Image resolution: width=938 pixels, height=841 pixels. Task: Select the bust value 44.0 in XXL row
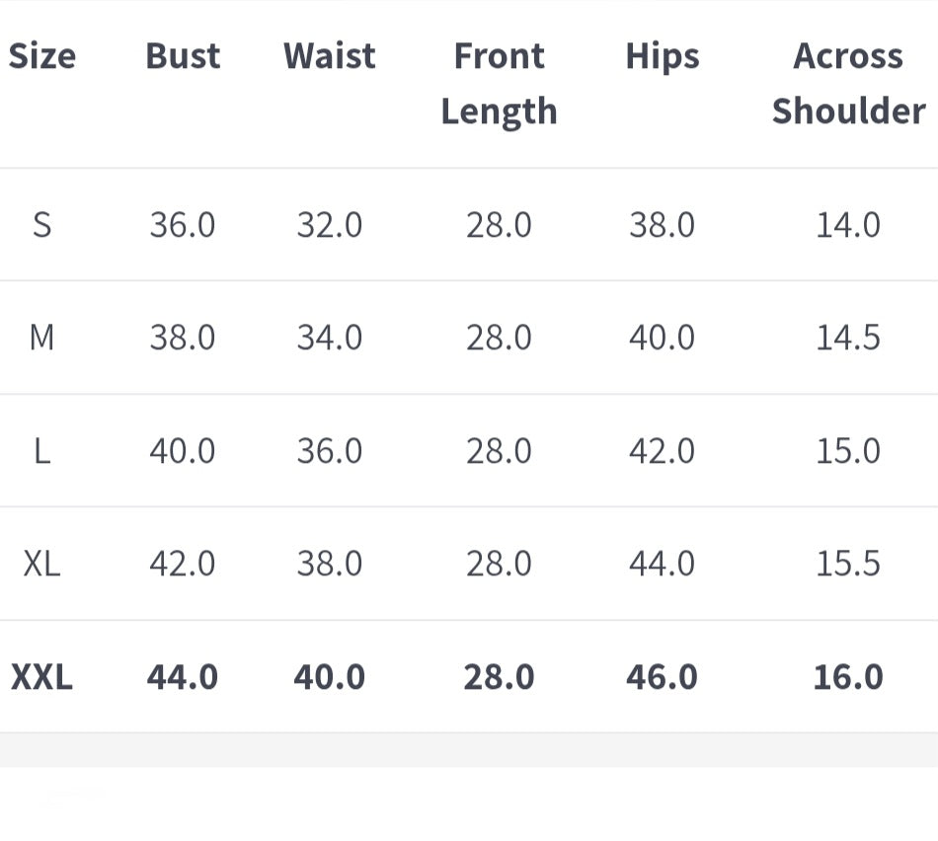pos(183,677)
